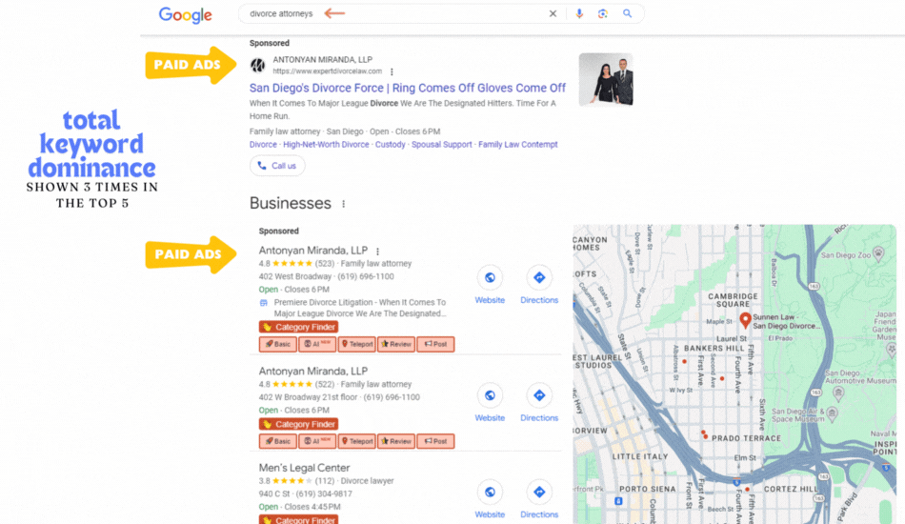Click Post button on 21st floor listing

435,441
